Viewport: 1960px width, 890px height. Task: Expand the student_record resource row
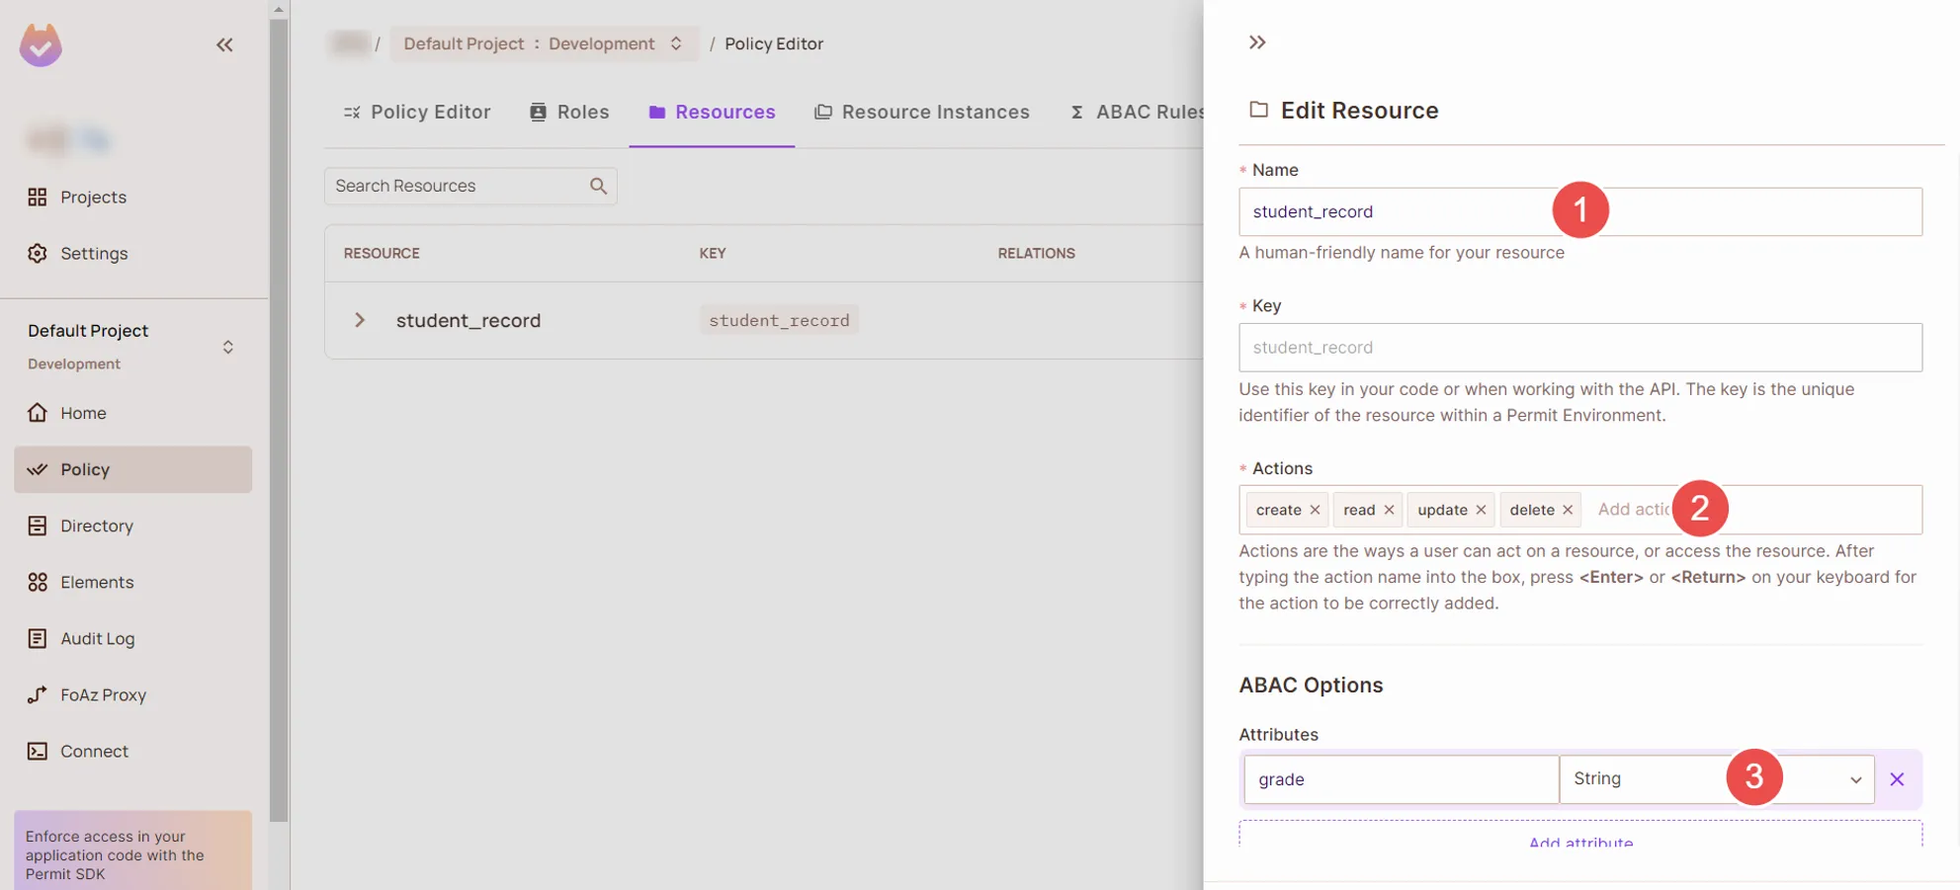click(x=360, y=320)
